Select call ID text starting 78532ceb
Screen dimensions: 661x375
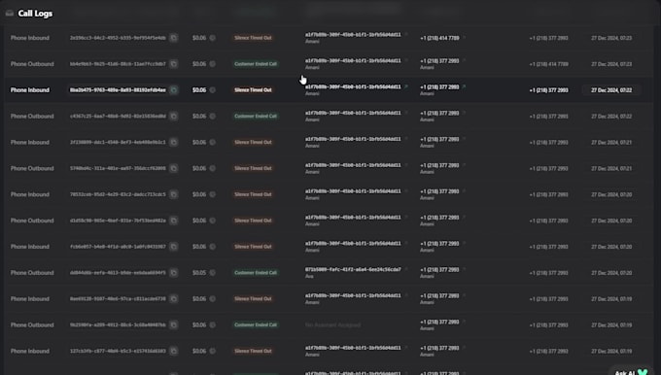coord(118,194)
